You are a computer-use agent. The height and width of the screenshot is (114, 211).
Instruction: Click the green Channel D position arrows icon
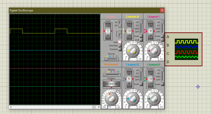tap(145, 79)
